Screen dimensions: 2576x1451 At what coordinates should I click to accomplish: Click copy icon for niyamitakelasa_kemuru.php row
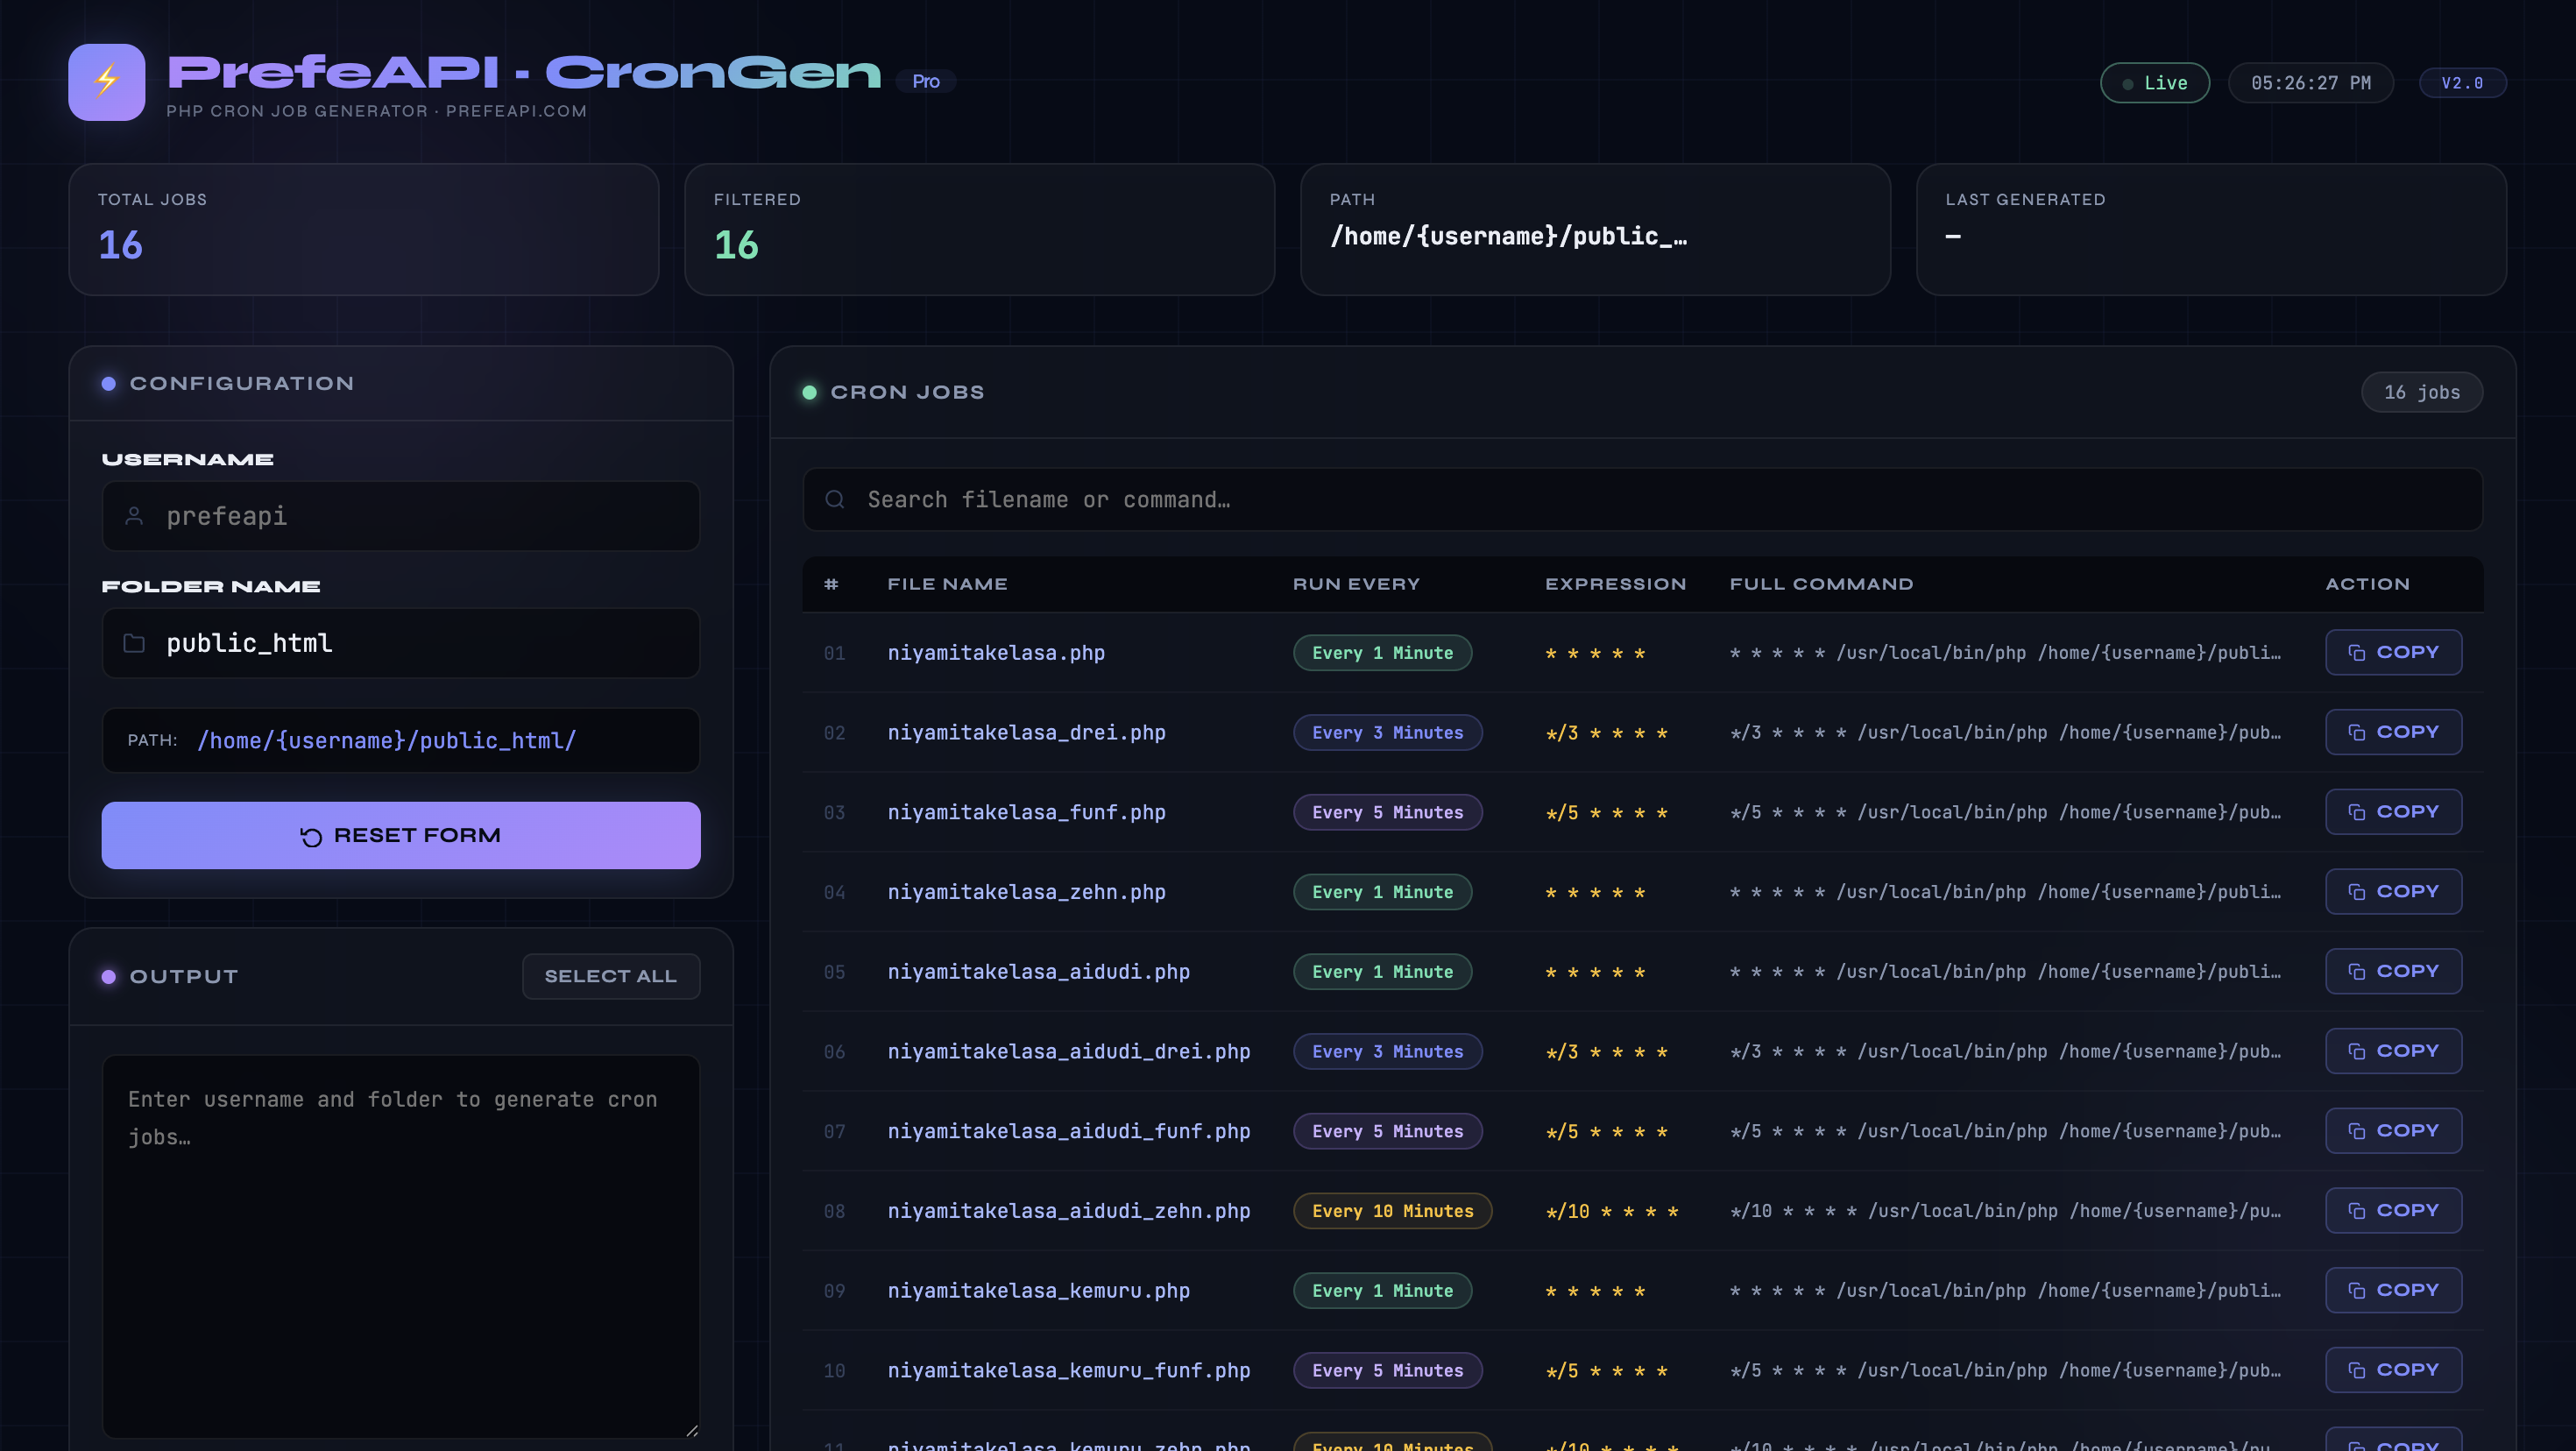2356,1291
